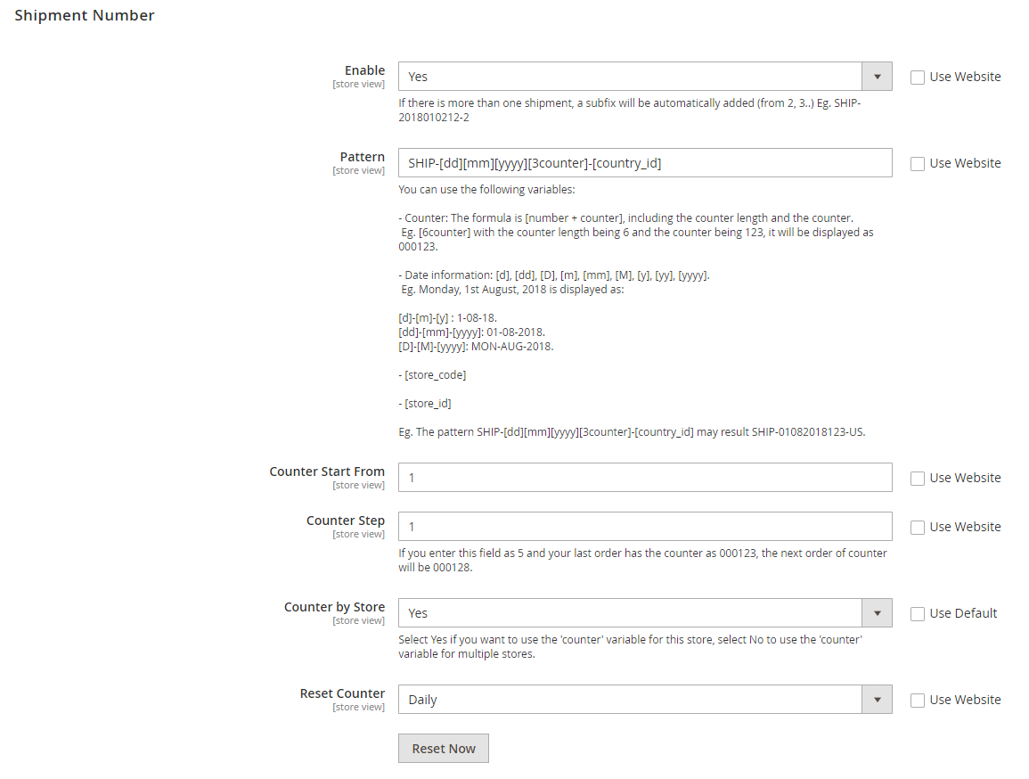
Task: Click the Pattern field label
Action: (x=362, y=157)
